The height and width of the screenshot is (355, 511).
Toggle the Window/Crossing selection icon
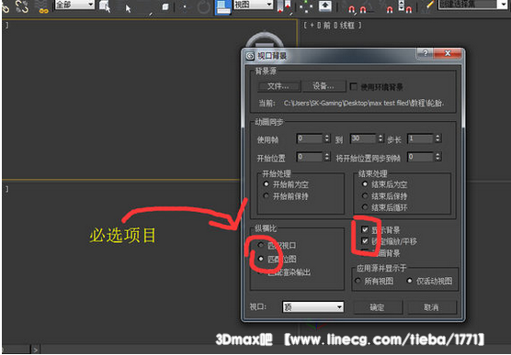165,7
